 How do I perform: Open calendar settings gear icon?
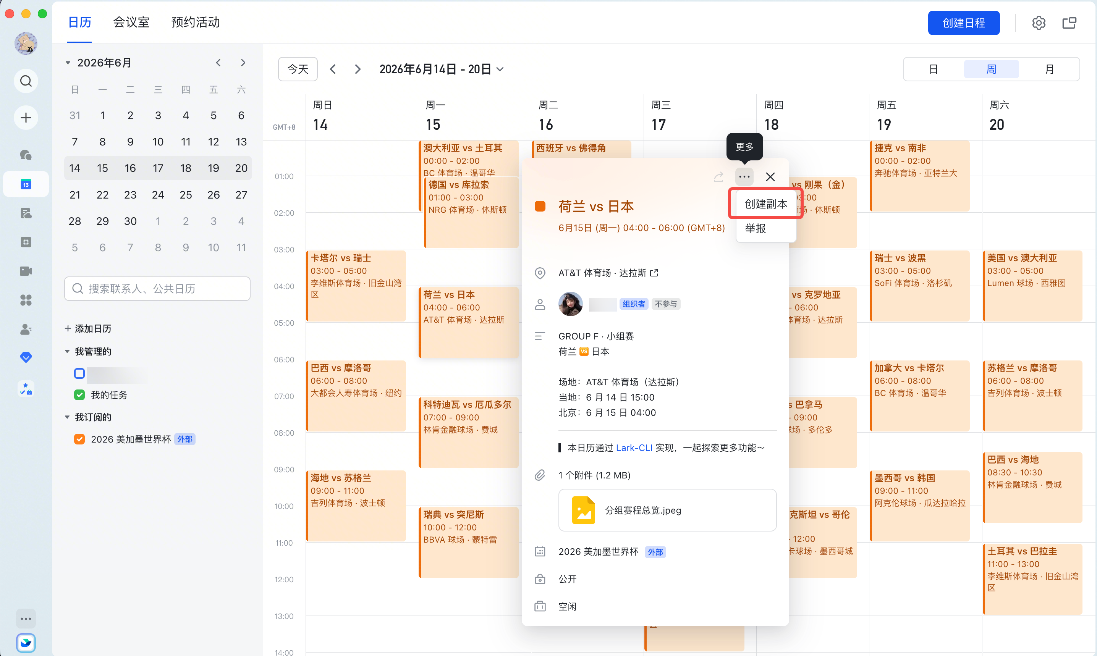tap(1039, 23)
